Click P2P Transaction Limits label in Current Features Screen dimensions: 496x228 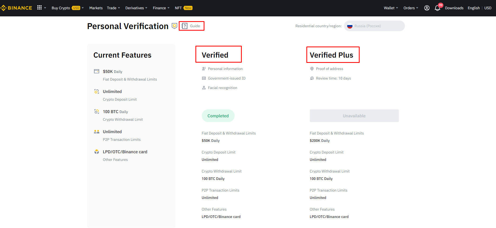coord(122,139)
